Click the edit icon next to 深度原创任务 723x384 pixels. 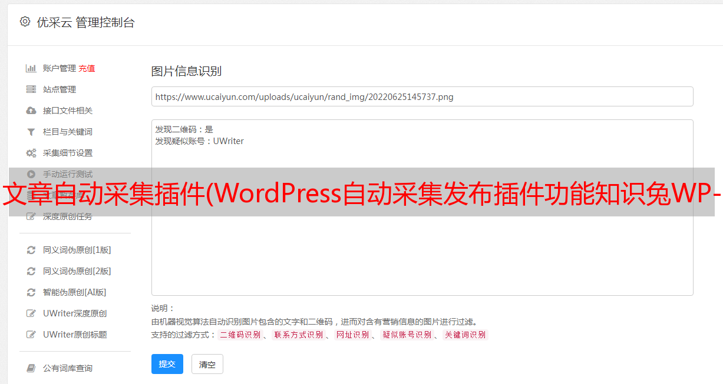pyautogui.click(x=31, y=216)
